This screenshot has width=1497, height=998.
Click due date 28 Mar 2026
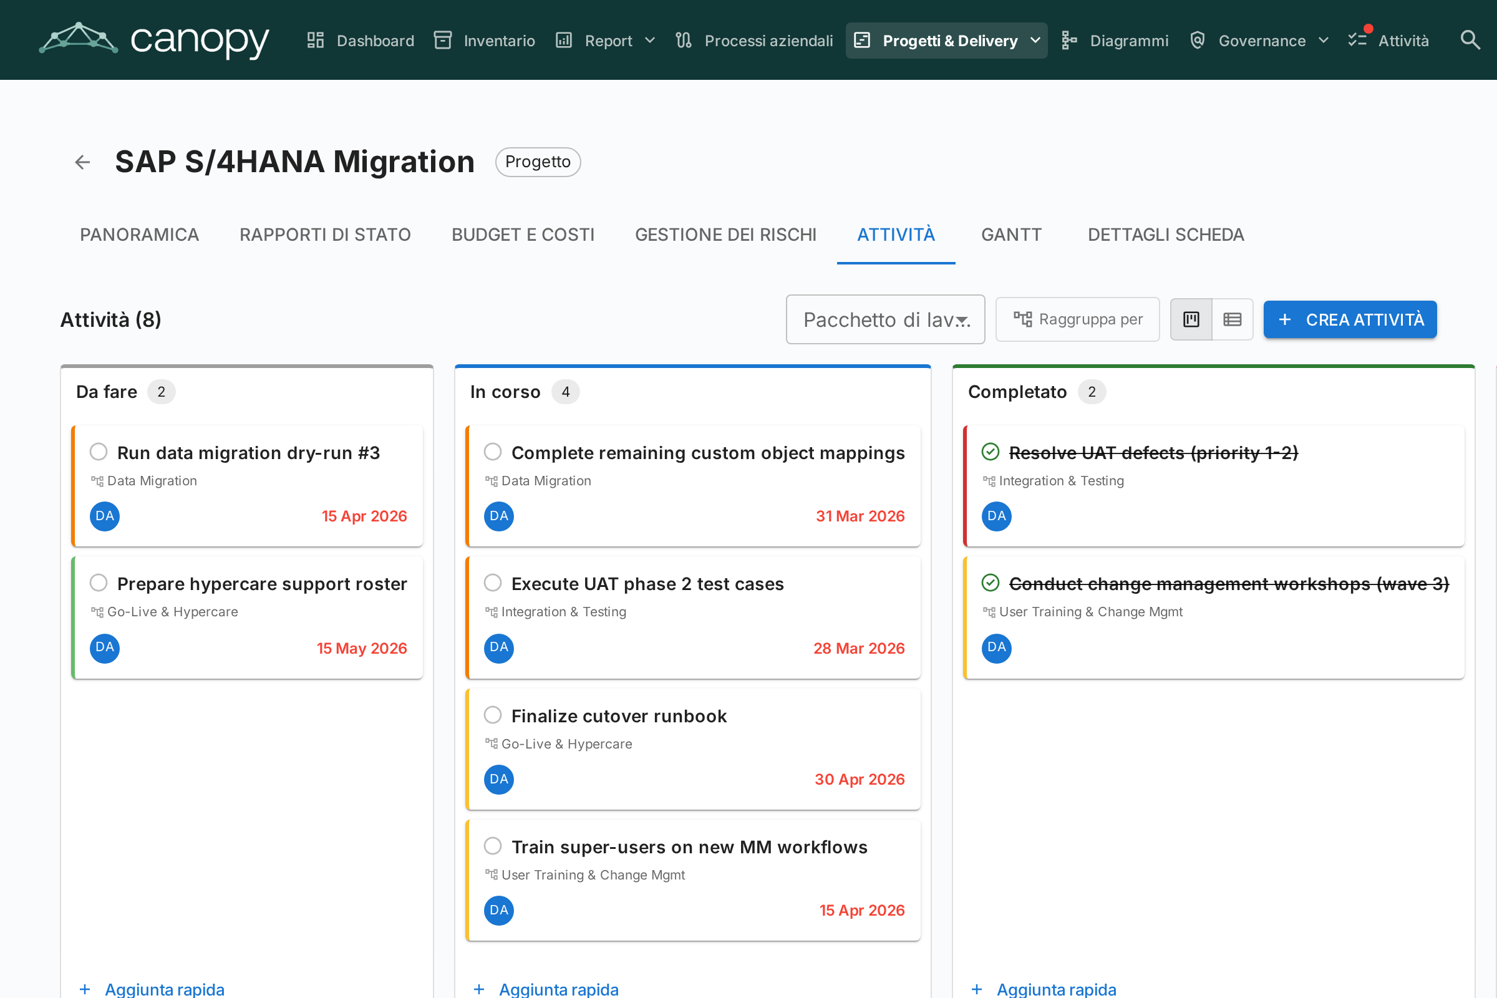tap(860, 648)
